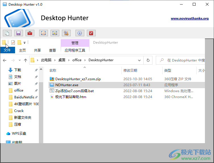Select the 下载 quick access item
This screenshot has width=214, height=163.
[x=18, y=70]
